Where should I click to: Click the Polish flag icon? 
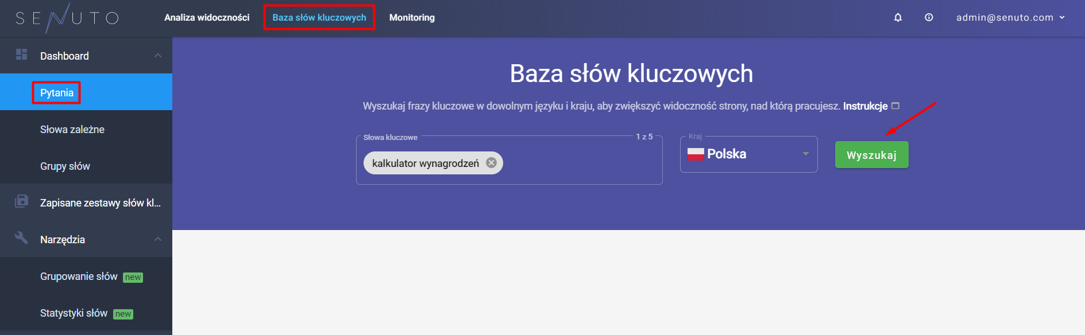696,154
